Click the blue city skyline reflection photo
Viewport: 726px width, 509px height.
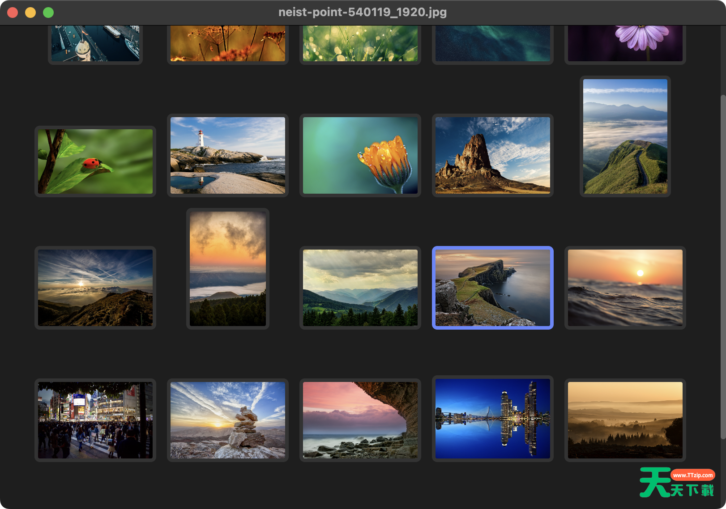[x=492, y=419]
